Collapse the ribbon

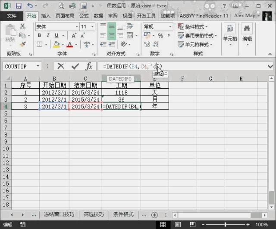270,54
